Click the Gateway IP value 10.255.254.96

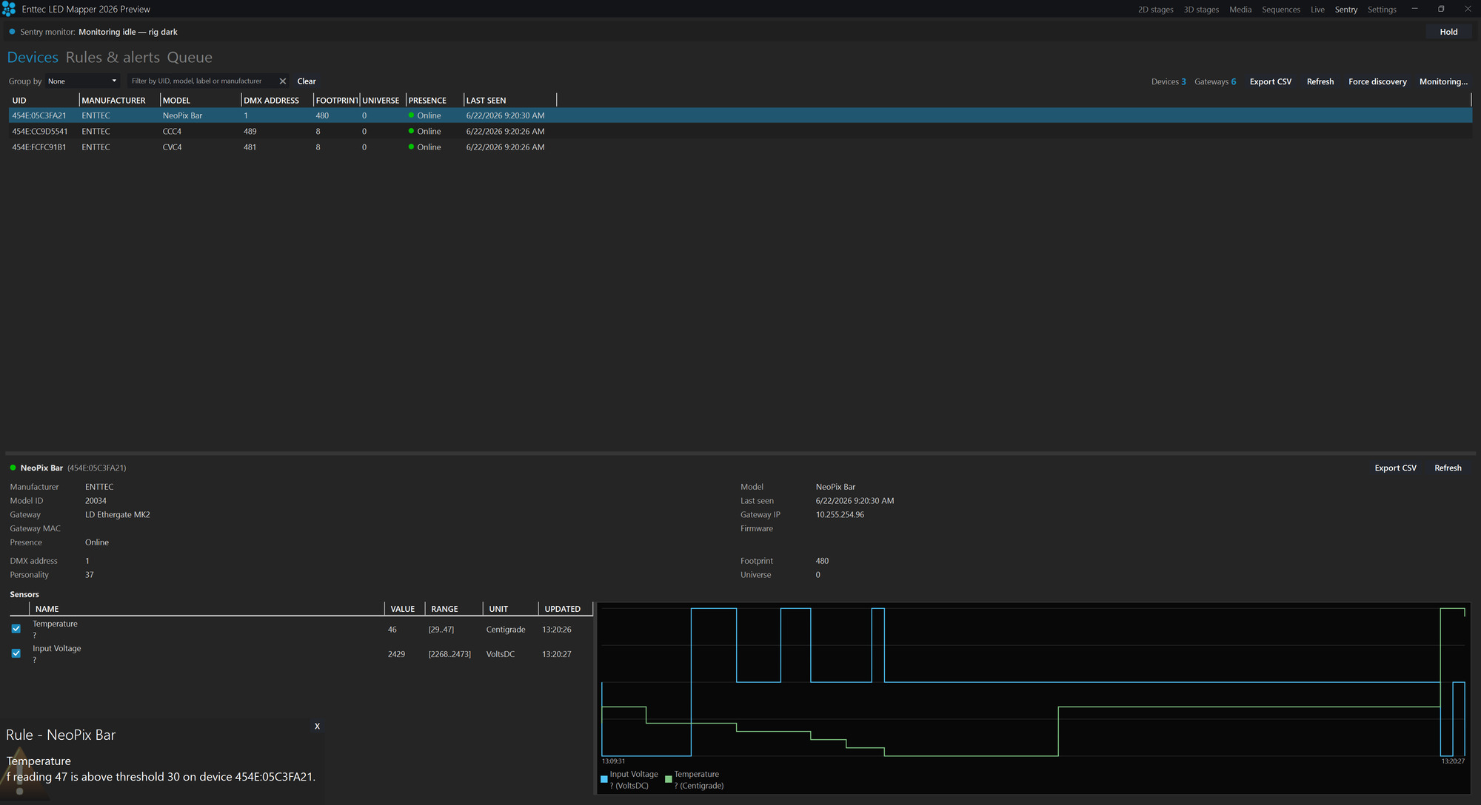840,515
